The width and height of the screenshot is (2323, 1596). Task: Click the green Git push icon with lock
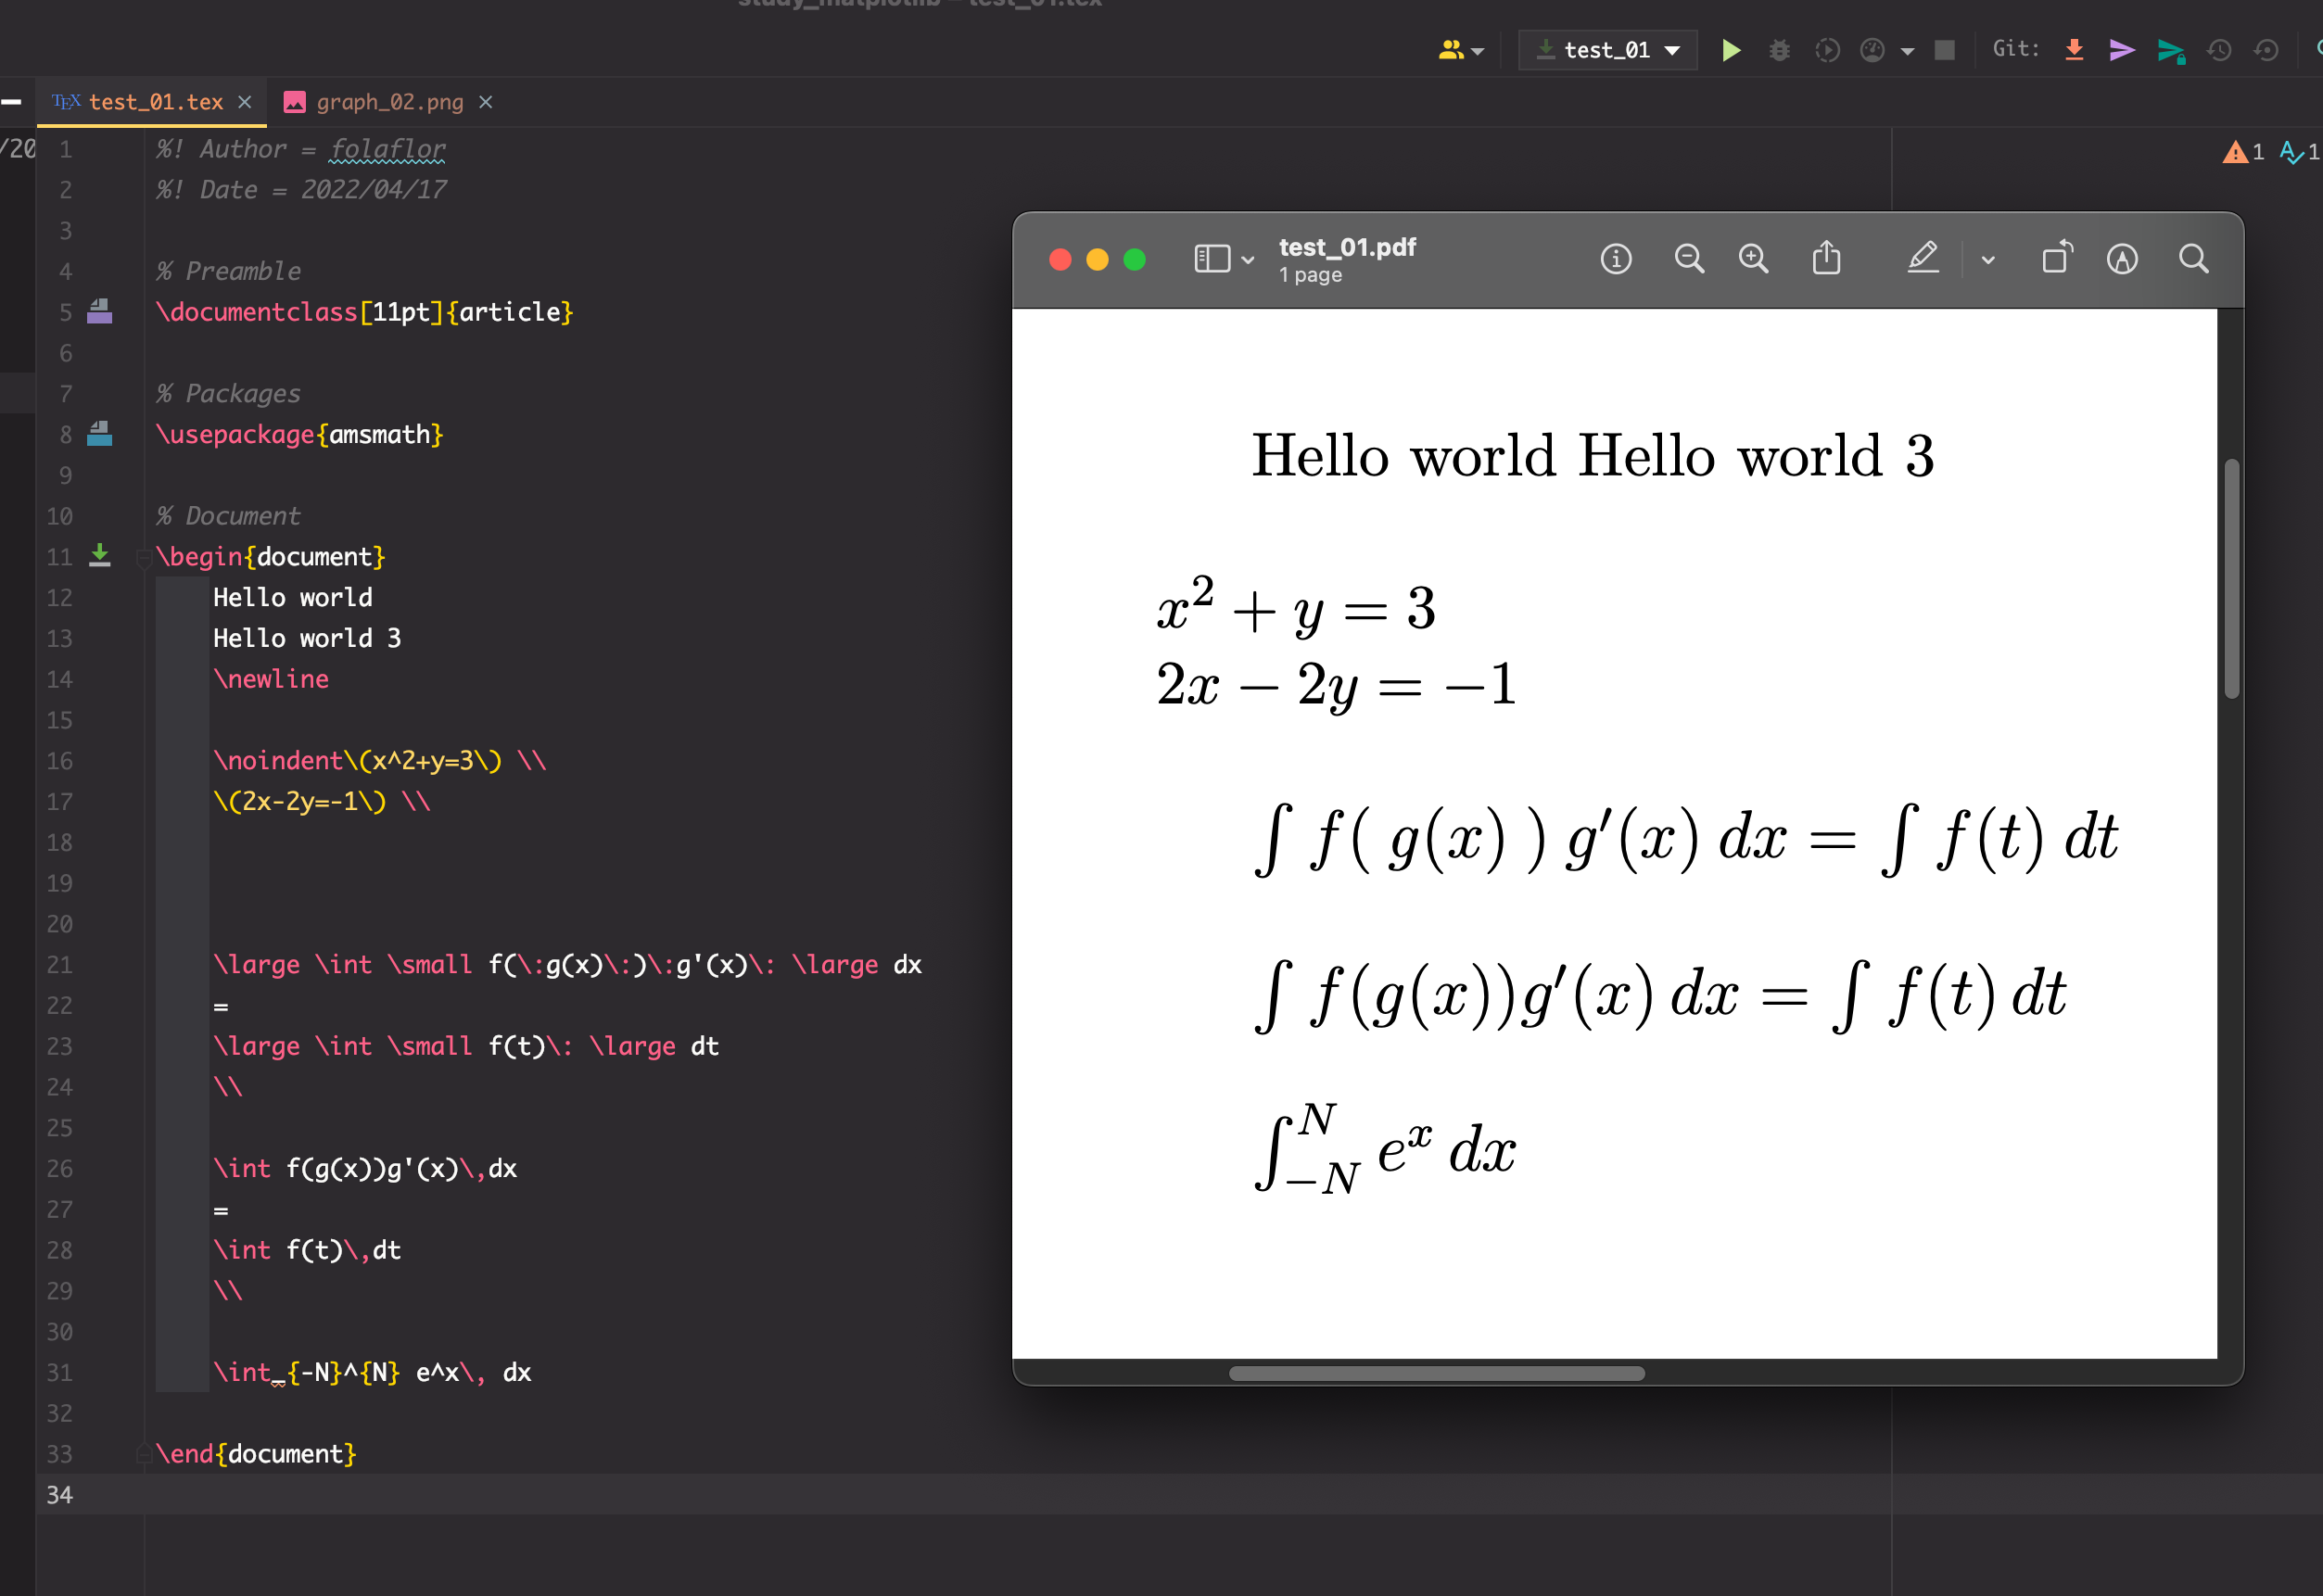tap(2170, 50)
